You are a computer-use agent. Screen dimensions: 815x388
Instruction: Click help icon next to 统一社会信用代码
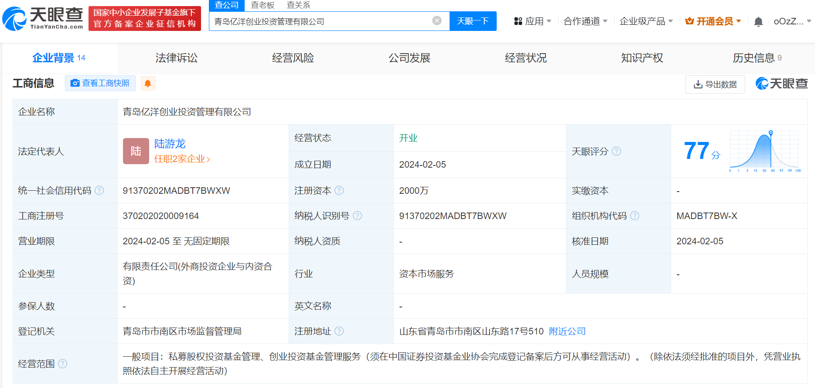(99, 190)
